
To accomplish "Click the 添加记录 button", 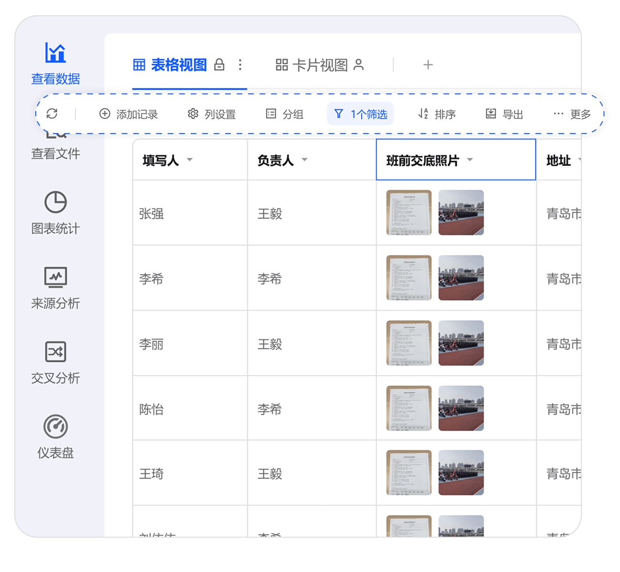I will coord(128,114).
